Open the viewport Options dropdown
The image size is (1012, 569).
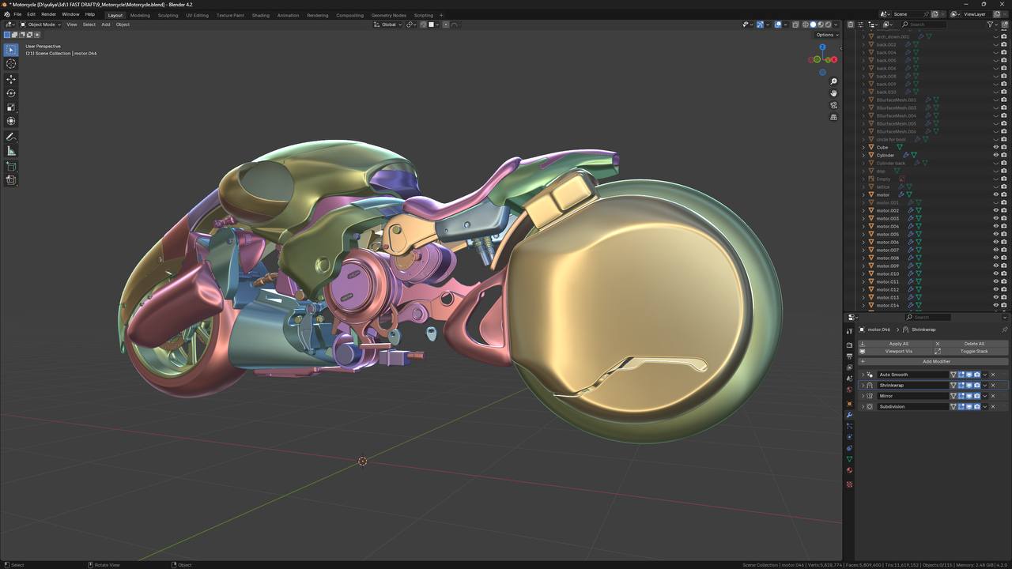coord(826,35)
